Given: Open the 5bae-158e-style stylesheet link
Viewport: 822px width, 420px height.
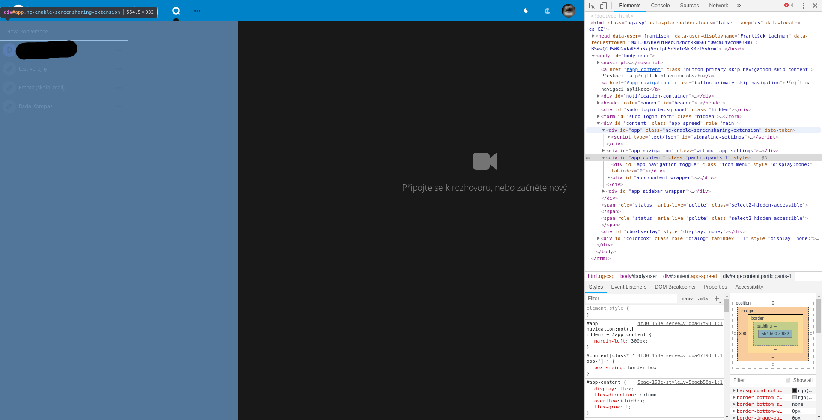Looking at the screenshot, I should [x=680, y=382].
